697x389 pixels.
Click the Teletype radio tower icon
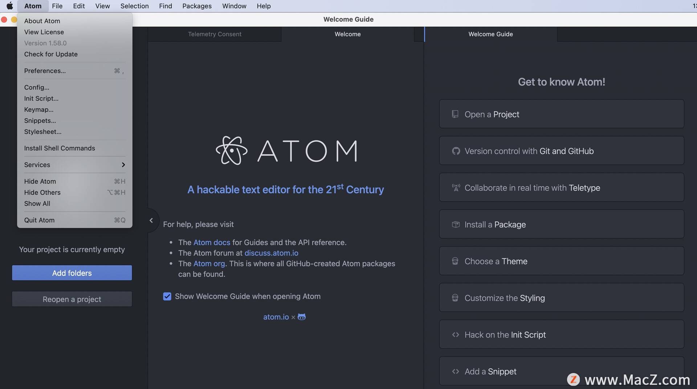click(x=456, y=188)
